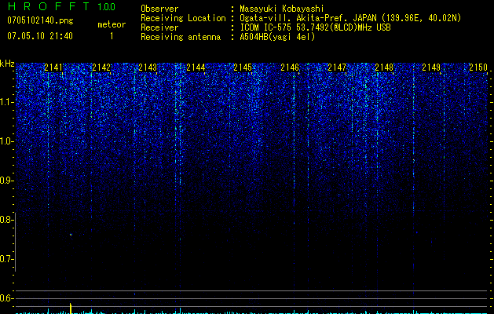Screen dimensions: 494x314
Task: Click the 1.0 frequency axis label
Action: pos(7,141)
